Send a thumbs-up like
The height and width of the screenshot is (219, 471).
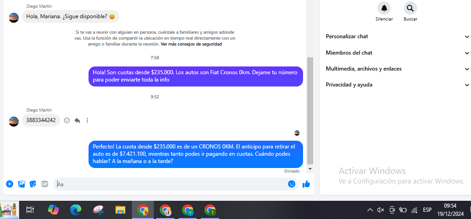click(x=306, y=184)
